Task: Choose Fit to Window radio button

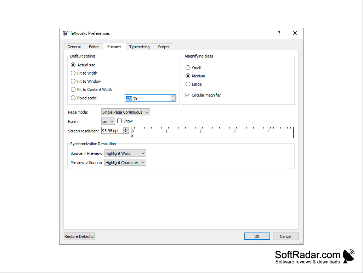Action: coord(86,81)
